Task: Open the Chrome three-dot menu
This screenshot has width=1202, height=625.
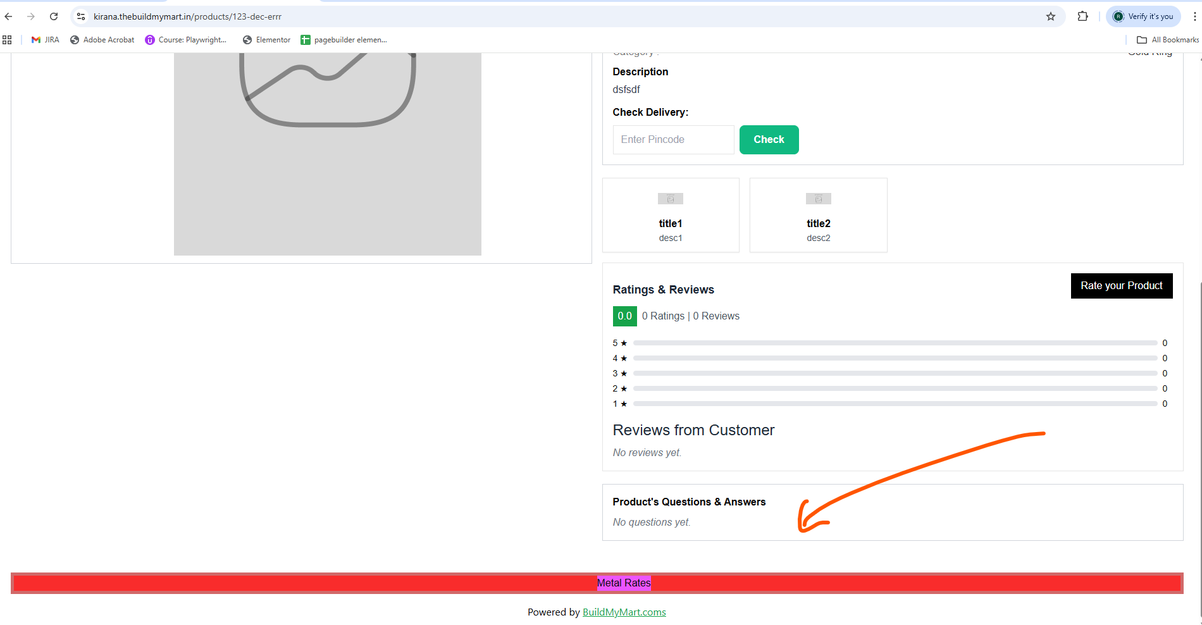Action: [x=1195, y=16]
